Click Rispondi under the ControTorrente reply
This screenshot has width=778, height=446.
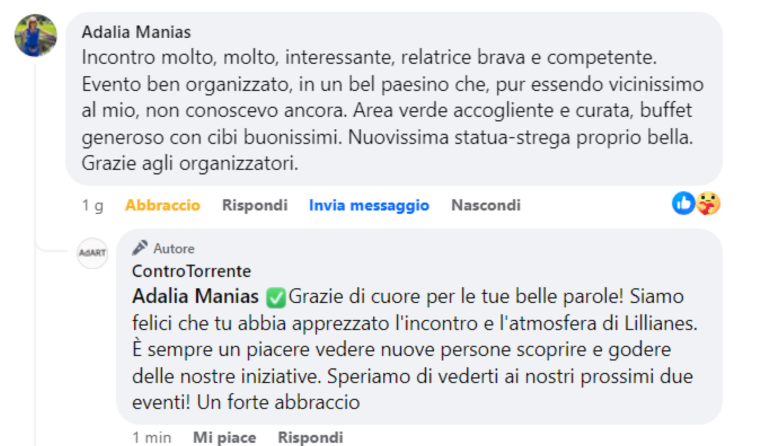[x=310, y=437]
